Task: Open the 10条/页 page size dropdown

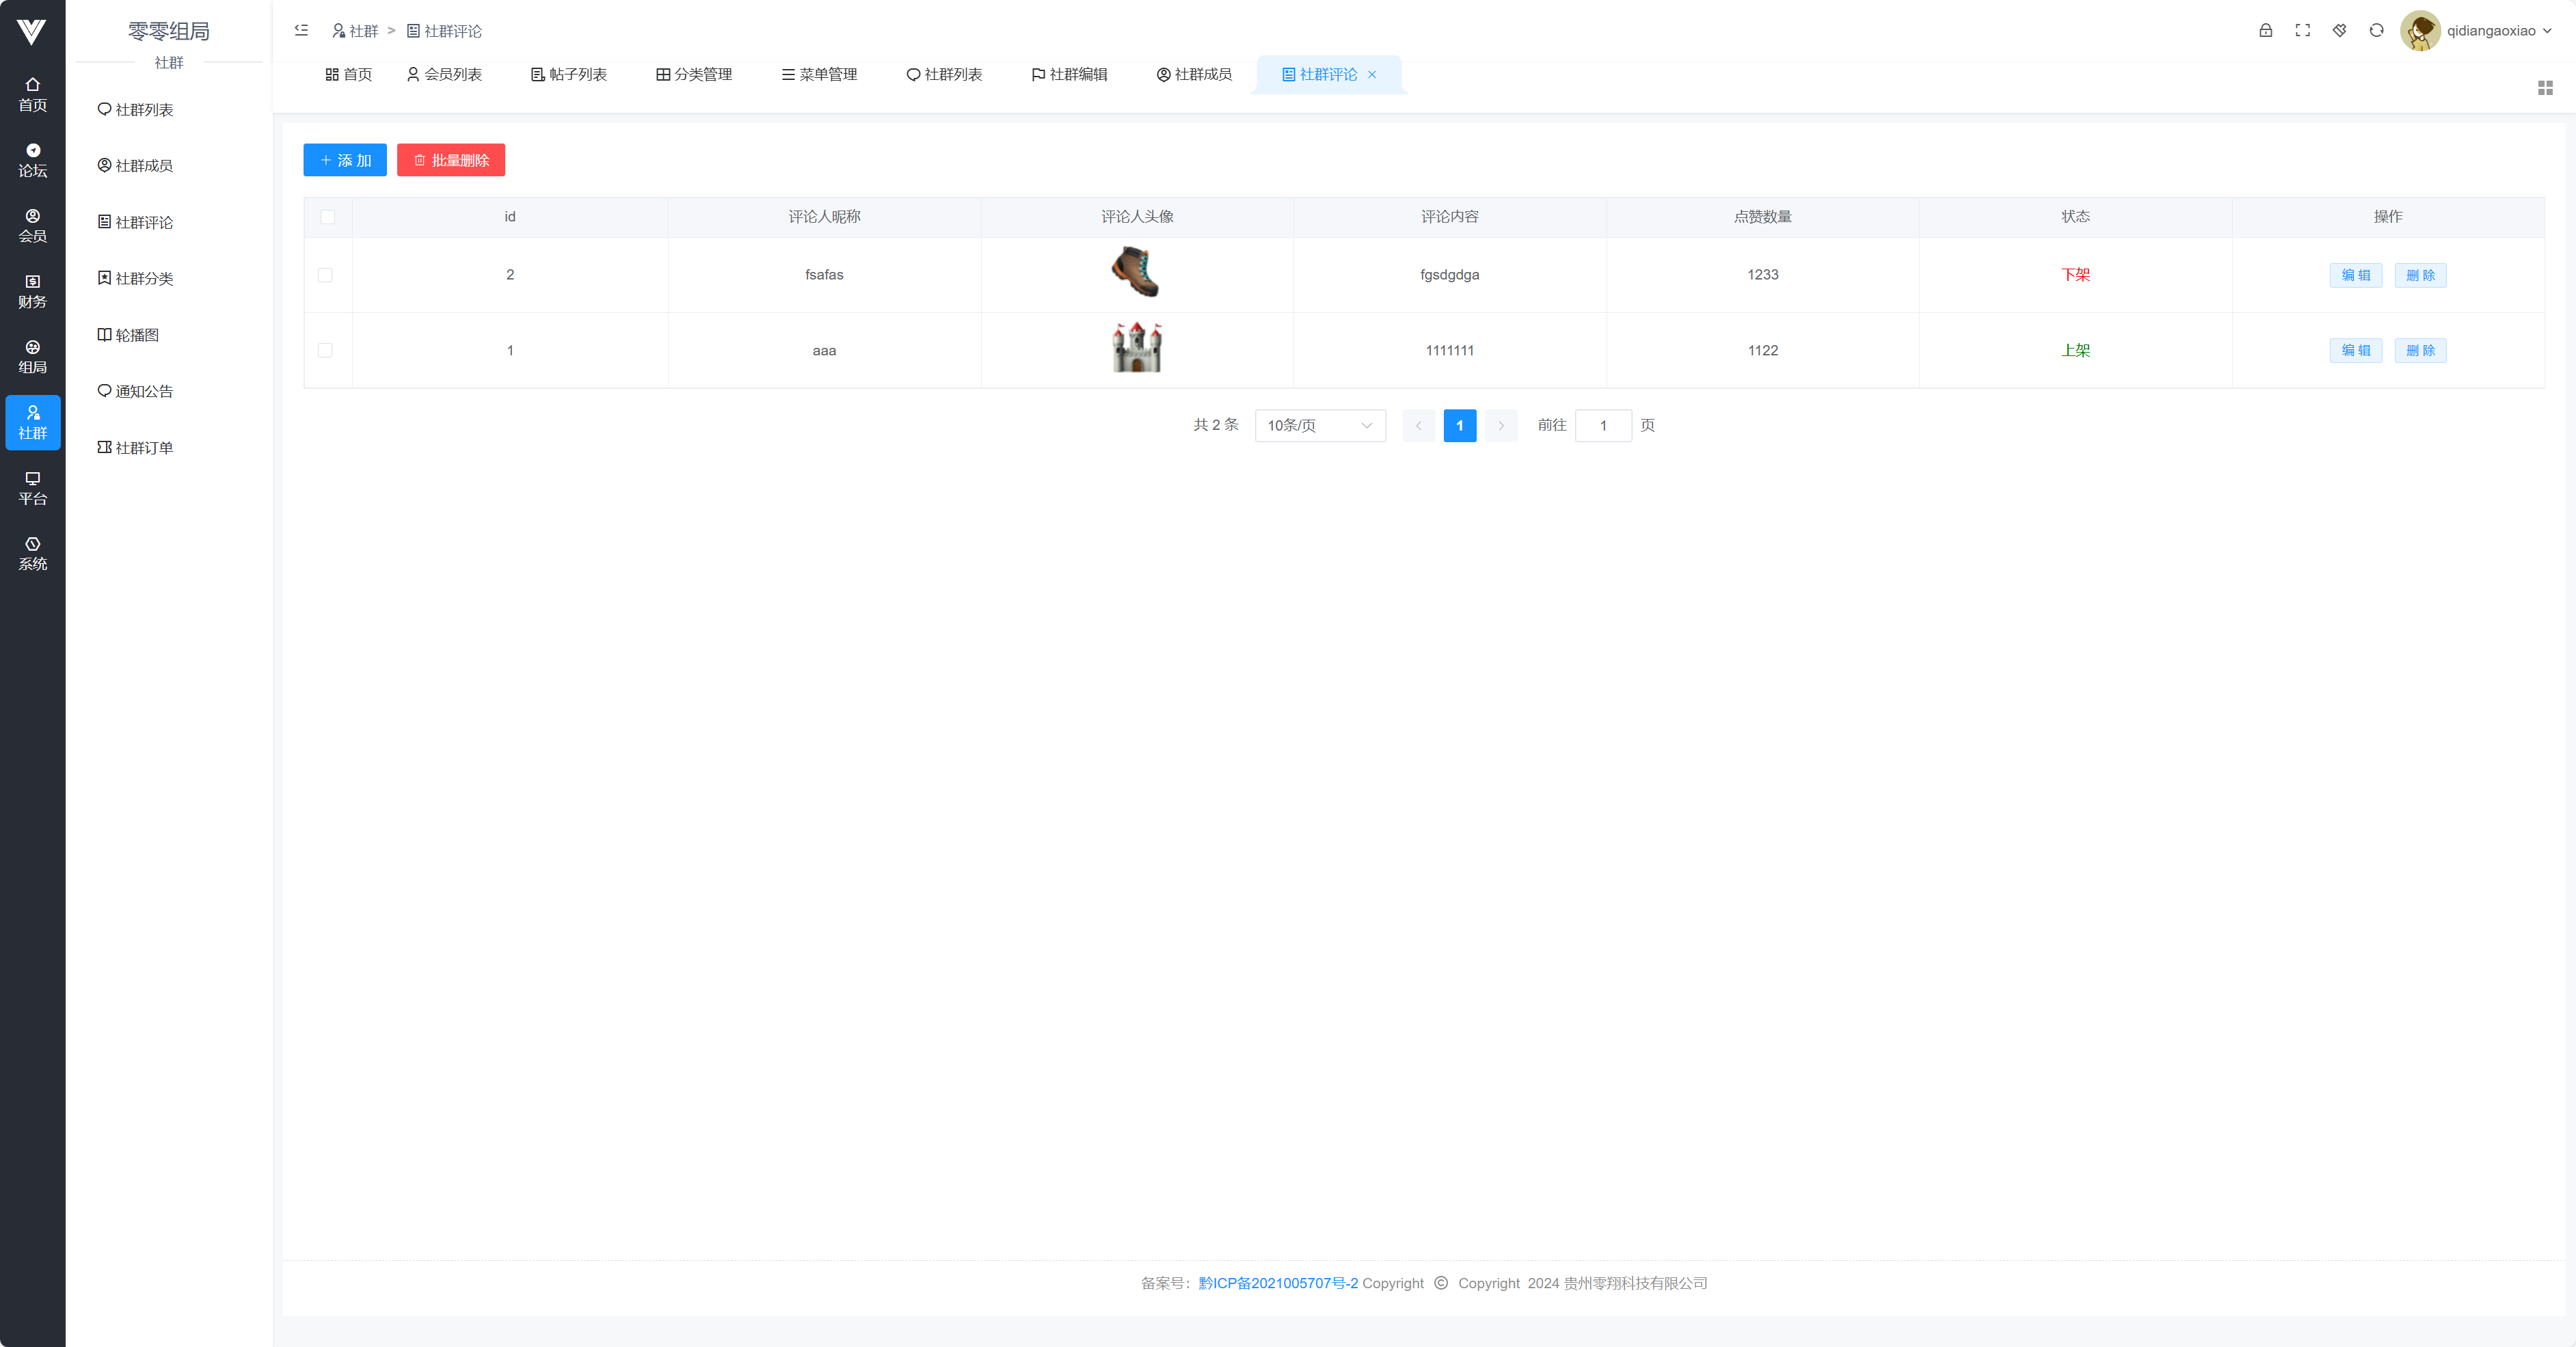Action: 1319,426
